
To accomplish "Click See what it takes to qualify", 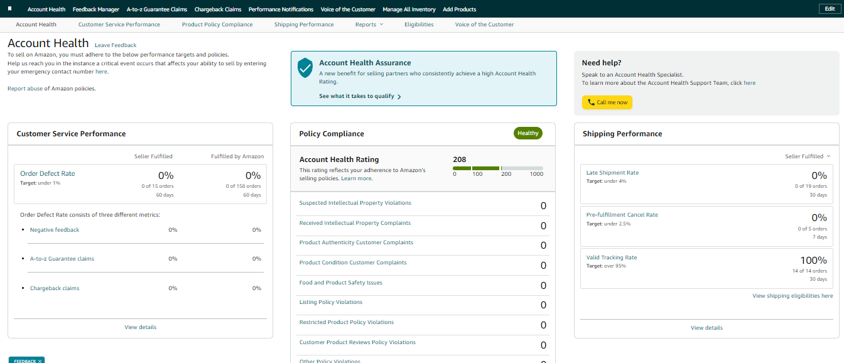I will pos(357,97).
